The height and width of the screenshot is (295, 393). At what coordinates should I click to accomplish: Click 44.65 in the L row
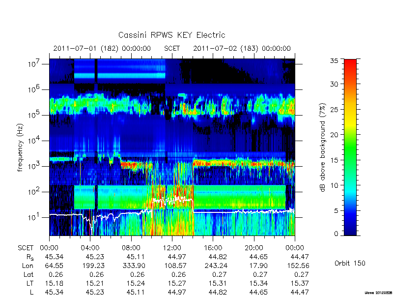coord(259,292)
